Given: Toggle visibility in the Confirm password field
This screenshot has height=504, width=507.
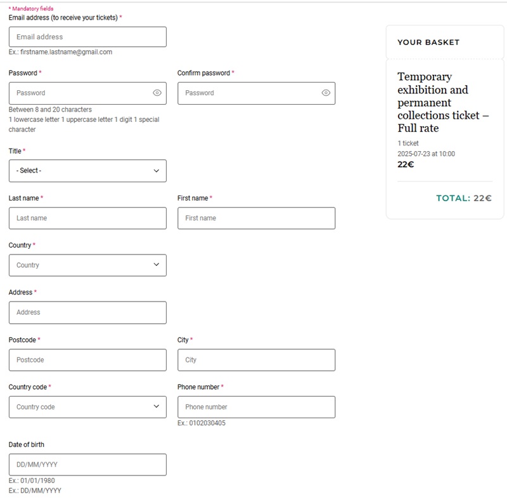Looking at the screenshot, I should pos(326,93).
